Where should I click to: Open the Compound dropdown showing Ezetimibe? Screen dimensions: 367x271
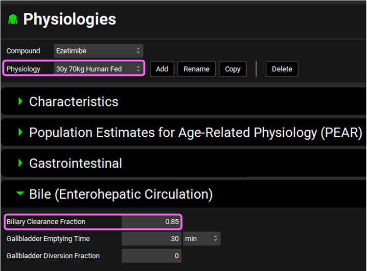point(98,51)
